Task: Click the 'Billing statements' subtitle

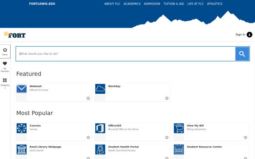Action: (196, 129)
